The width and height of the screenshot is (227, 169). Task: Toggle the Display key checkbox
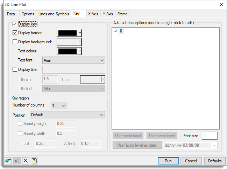click(15, 24)
